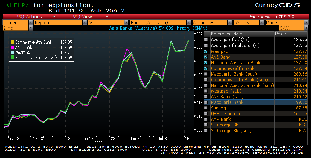Enable the Average of all(15) checkbox

(x=206, y=40)
